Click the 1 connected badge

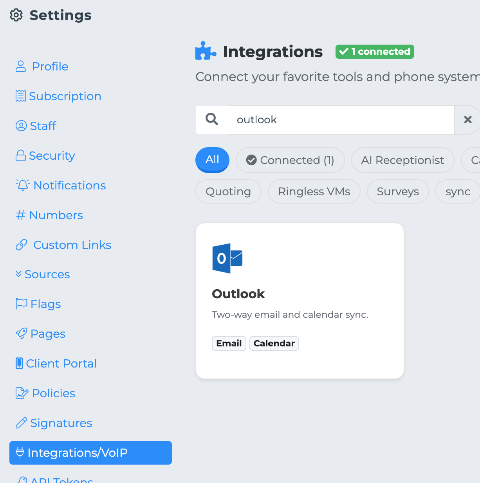coord(375,52)
